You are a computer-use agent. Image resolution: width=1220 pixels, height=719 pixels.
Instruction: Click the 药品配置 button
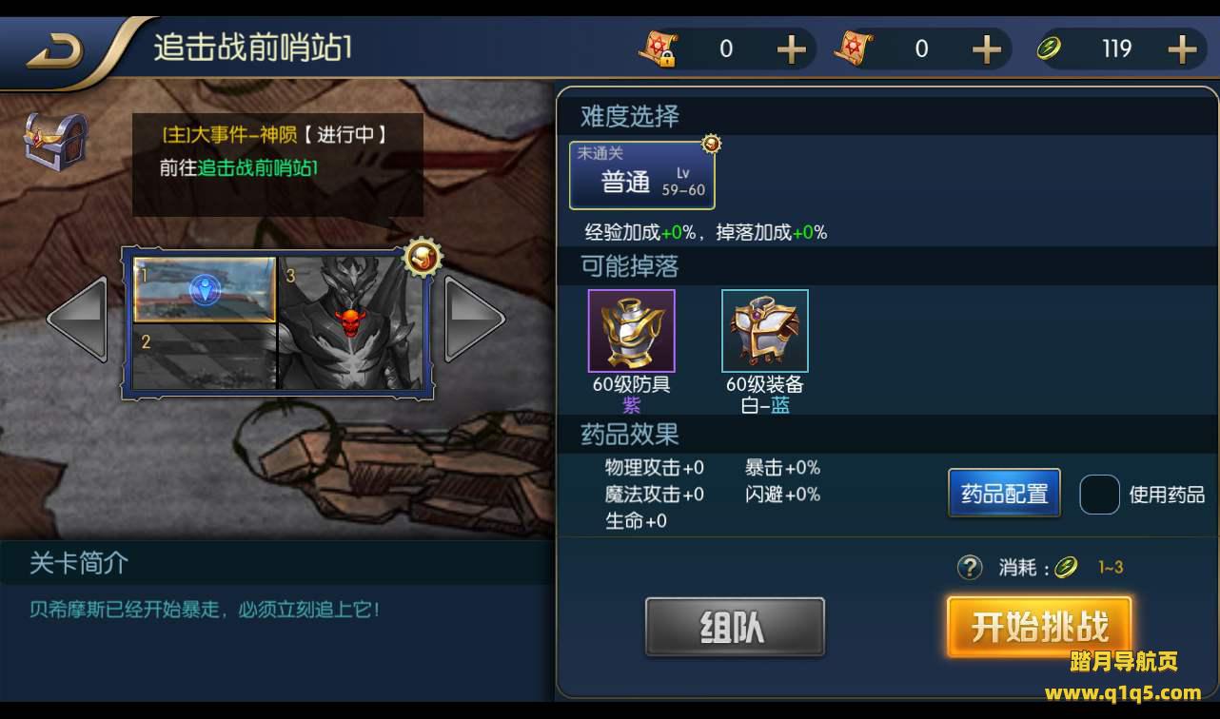pos(1004,494)
